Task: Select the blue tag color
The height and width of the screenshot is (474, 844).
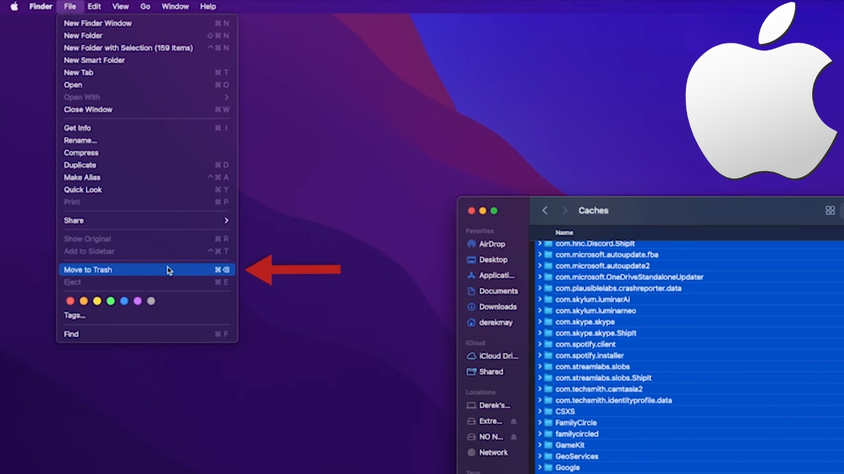Action: tap(124, 302)
